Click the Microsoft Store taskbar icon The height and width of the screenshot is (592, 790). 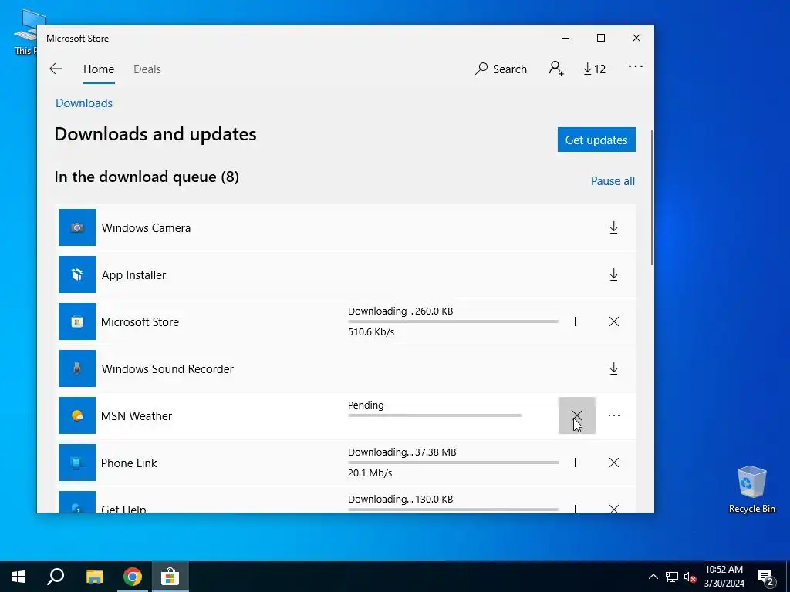(x=170, y=577)
